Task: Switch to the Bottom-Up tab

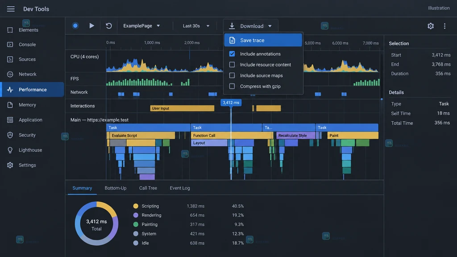Action: click(116, 188)
